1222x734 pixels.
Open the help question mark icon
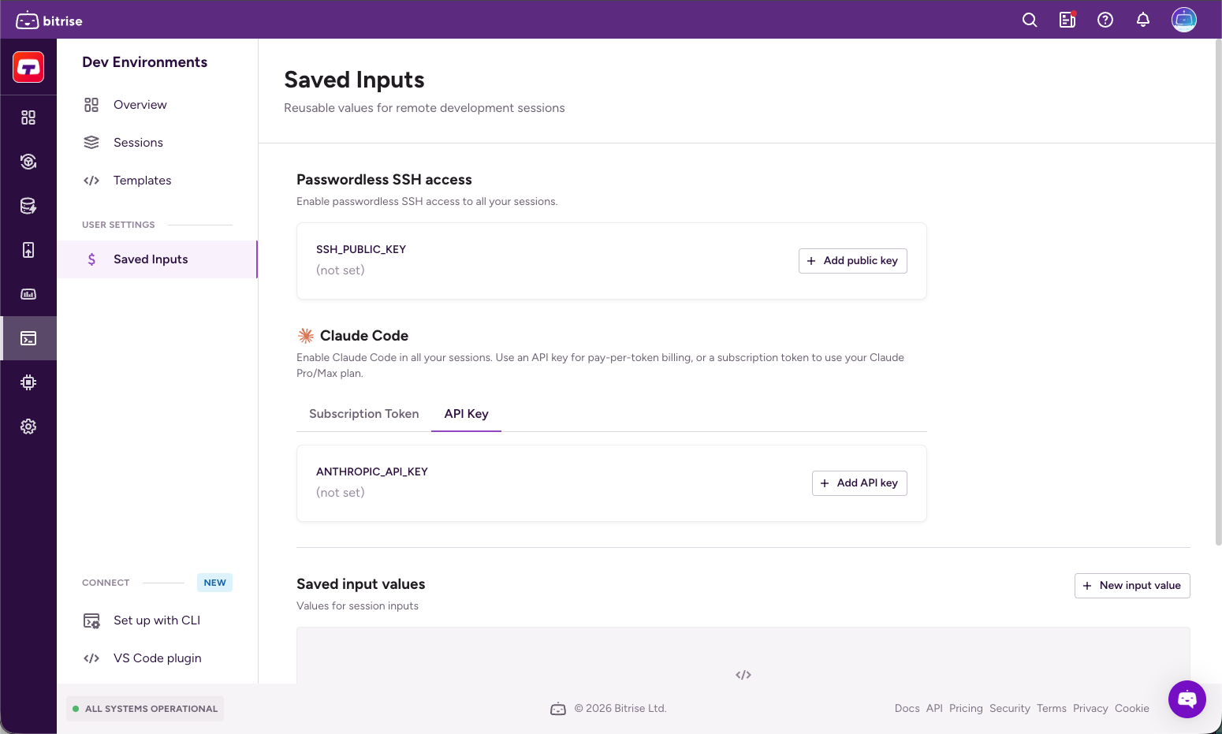1105,20
